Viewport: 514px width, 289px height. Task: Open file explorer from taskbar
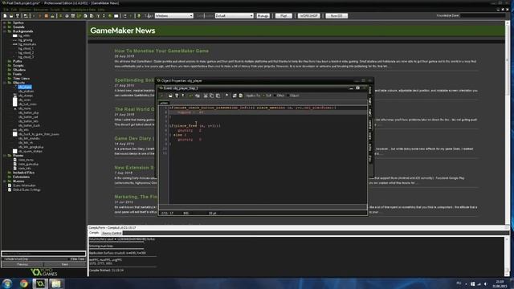pyautogui.click(x=56, y=283)
